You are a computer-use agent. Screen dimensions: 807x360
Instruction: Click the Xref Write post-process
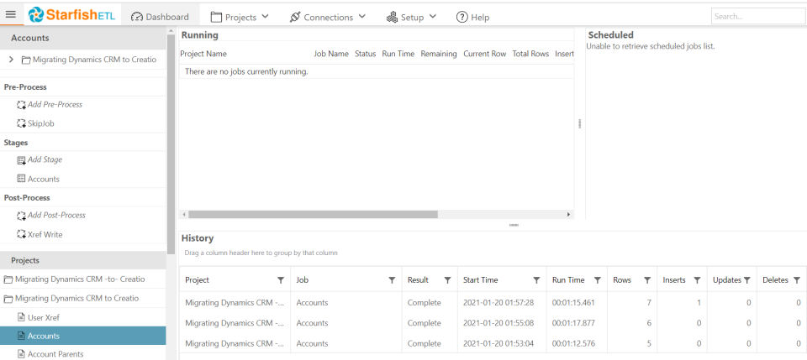point(45,234)
